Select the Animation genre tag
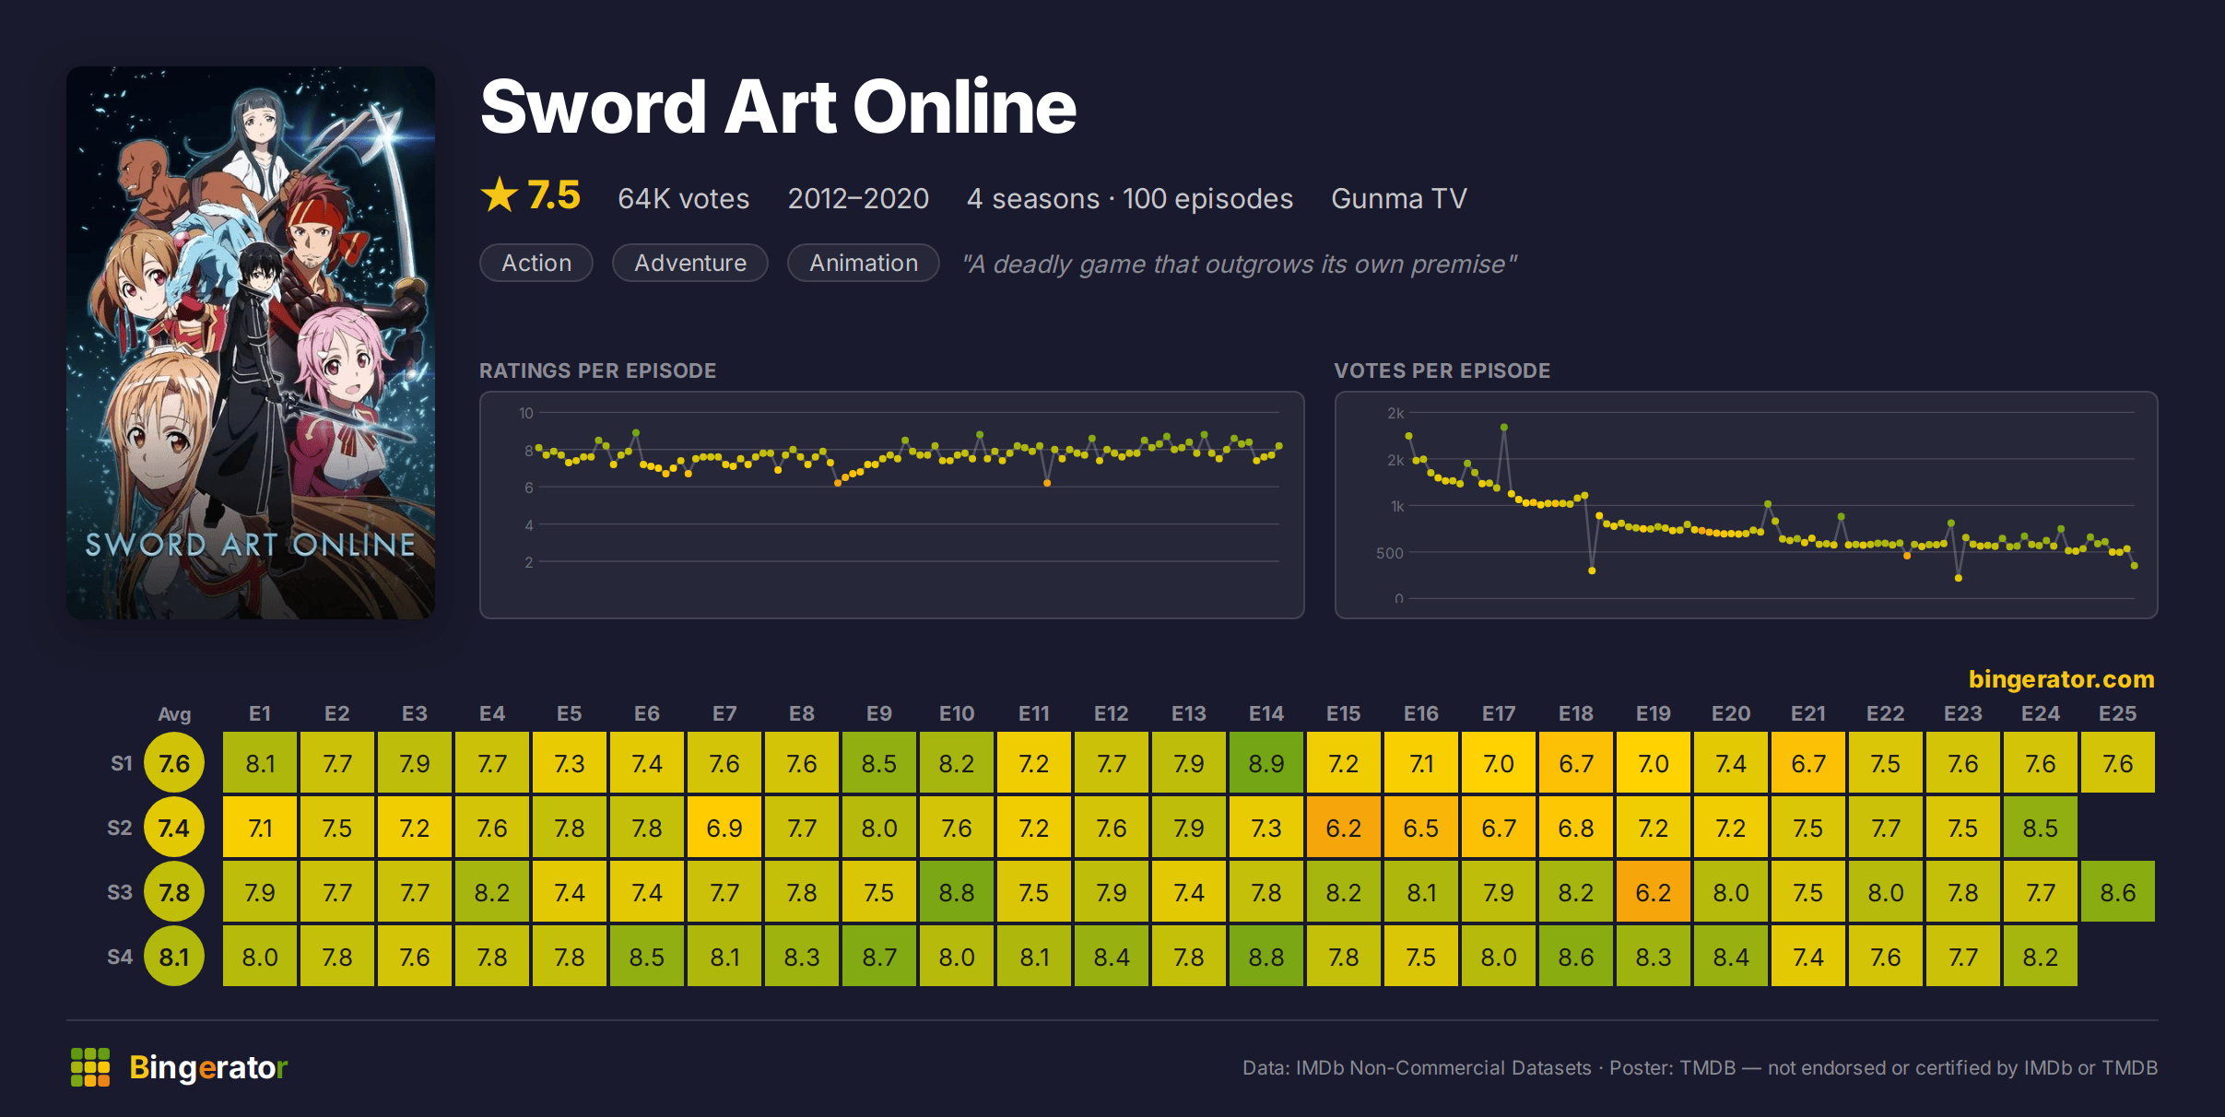2225x1117 pixels. 864,263
